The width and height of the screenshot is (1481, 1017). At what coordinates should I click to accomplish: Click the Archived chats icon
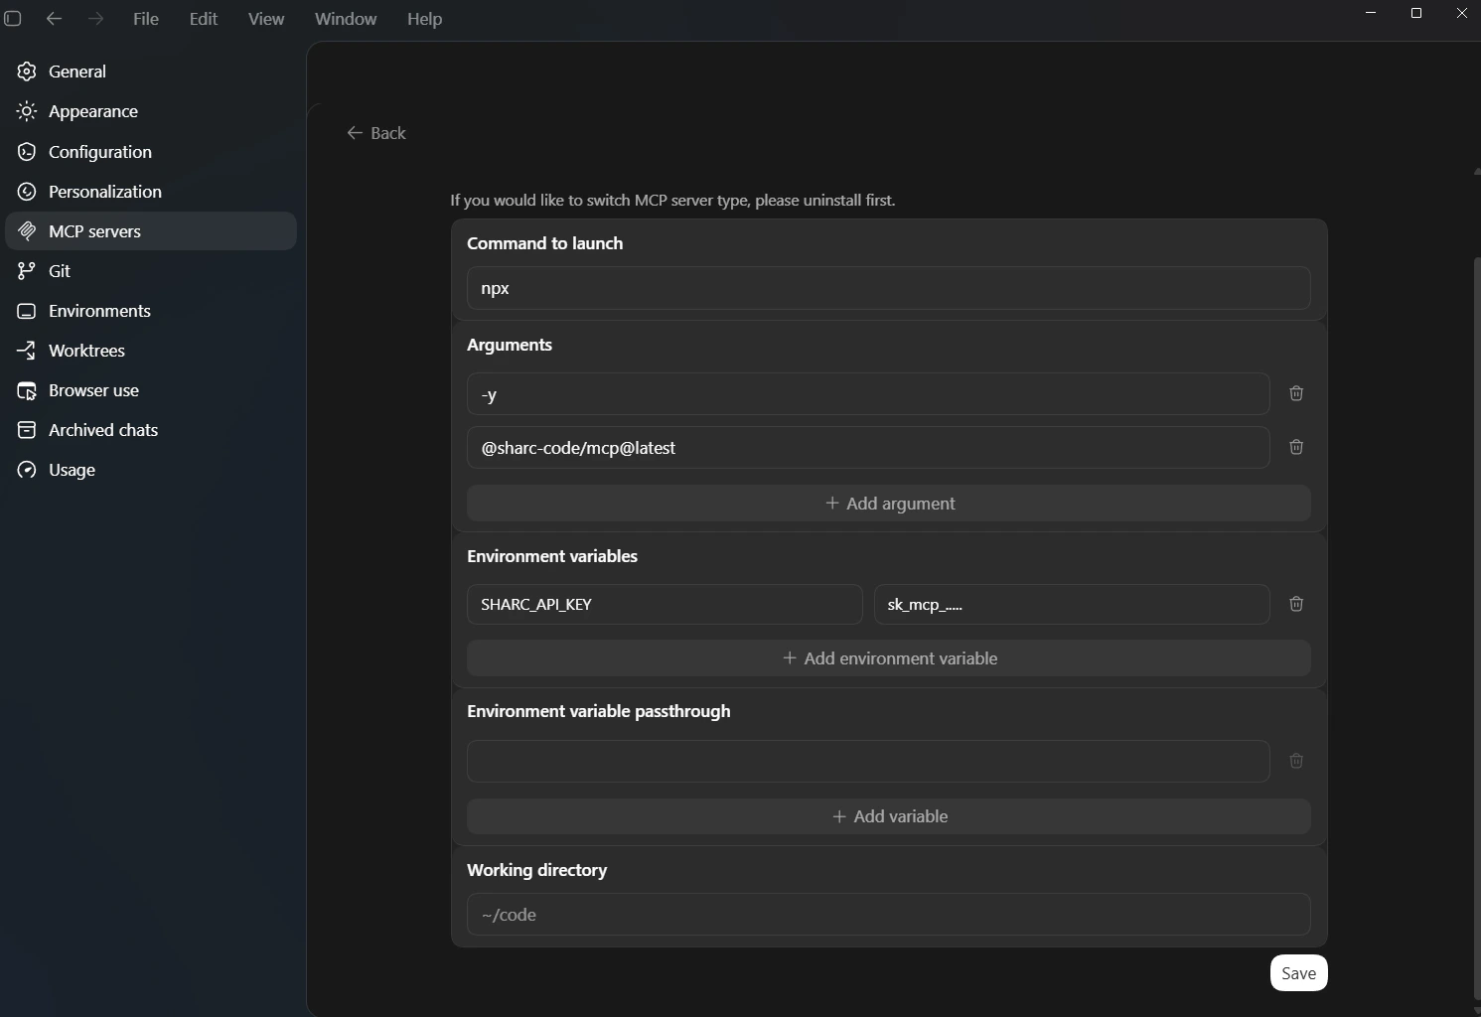tap(27, 430)
